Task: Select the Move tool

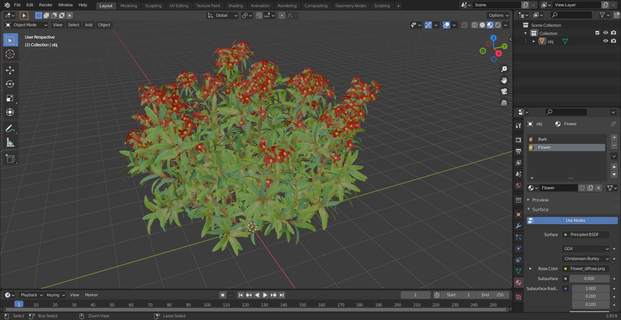Action: click(10, 70)
